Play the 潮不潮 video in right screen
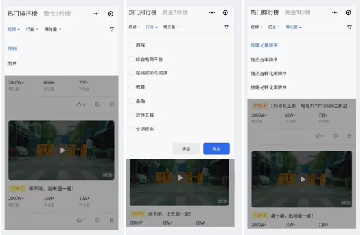The image size is (361, 235). coord(303,179)
